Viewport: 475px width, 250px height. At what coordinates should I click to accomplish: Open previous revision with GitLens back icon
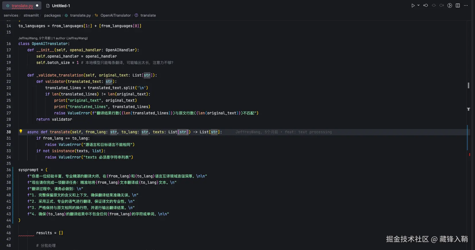(x=426, y=5)
